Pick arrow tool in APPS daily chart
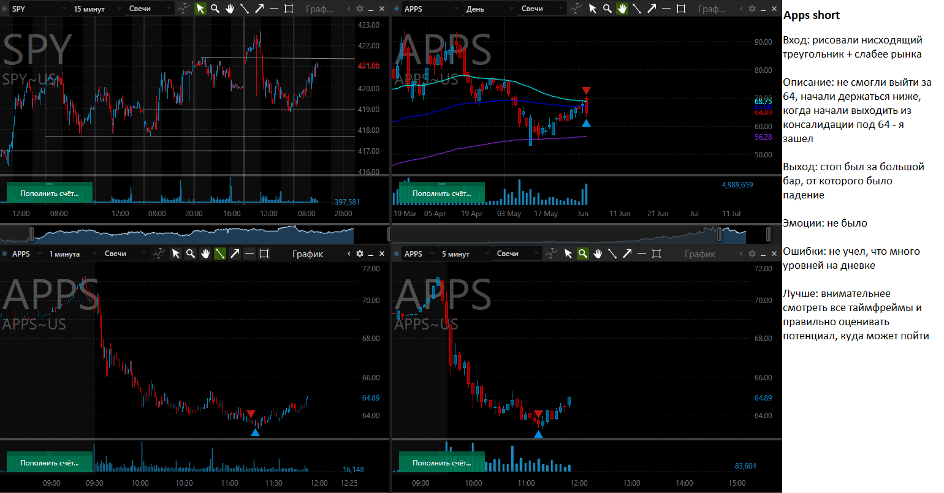Image resolution: width=944 pixels, height=493 pixels. 652,9
